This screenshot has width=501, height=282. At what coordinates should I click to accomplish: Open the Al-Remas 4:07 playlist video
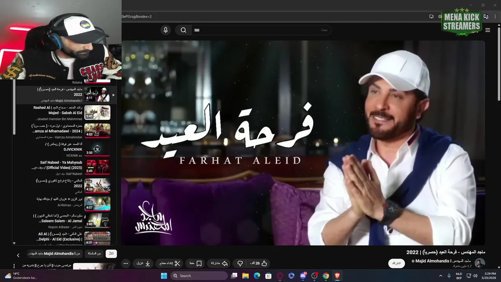pos(97,204)
